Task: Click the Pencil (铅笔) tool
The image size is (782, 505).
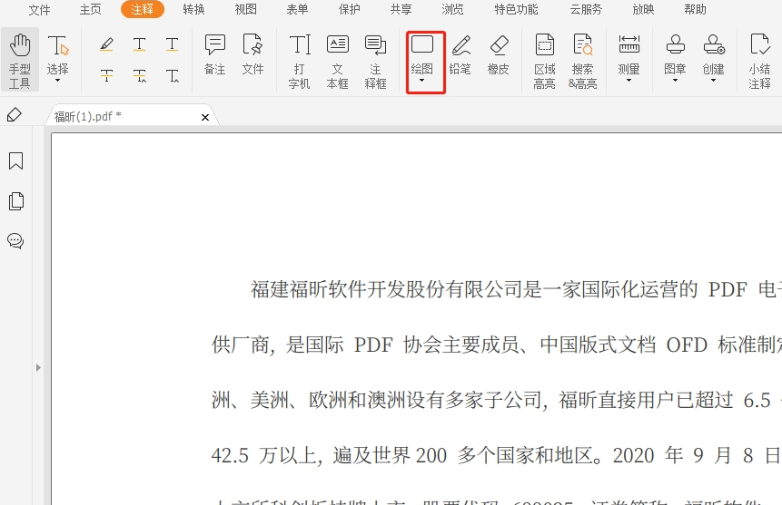Action: coord(460,53)
